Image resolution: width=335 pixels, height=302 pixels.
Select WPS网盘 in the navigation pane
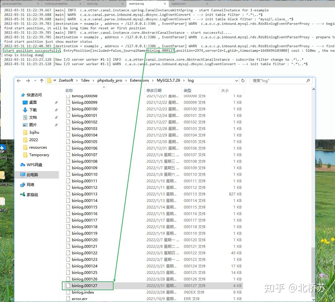[x=31, y=165]
